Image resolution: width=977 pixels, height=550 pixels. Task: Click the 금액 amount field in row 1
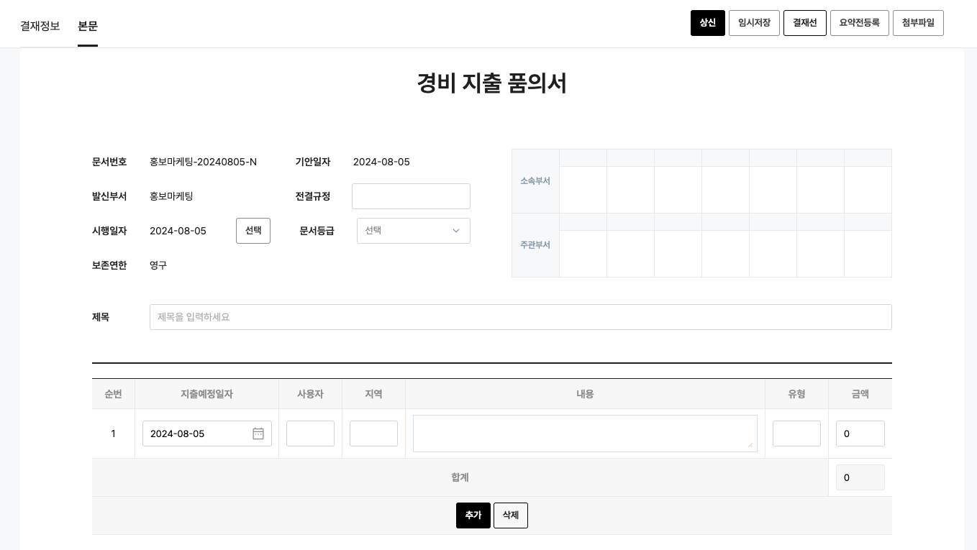[x=860, y=434]
